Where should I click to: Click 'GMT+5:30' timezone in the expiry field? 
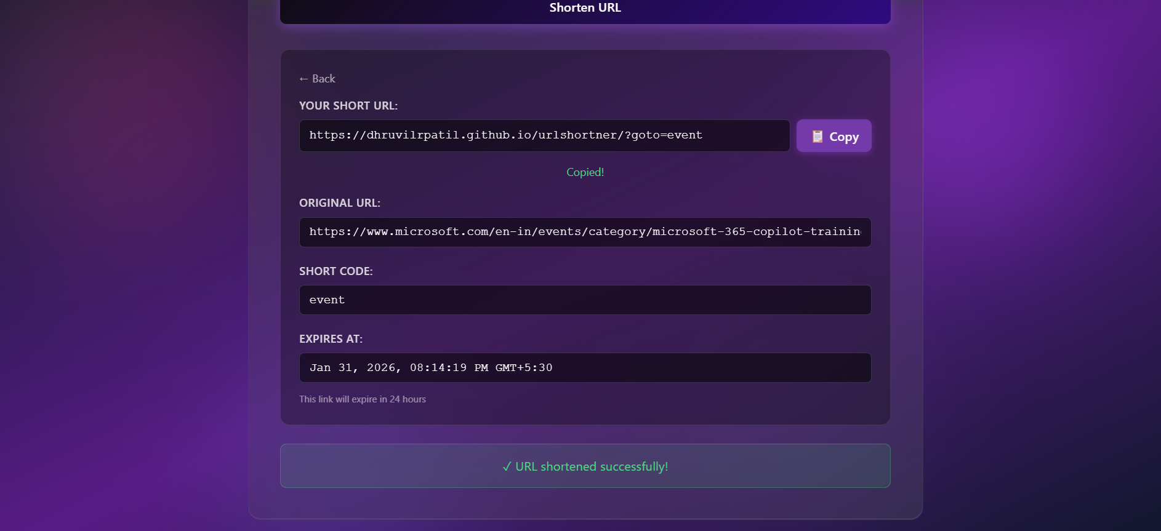tap(524, 368)
